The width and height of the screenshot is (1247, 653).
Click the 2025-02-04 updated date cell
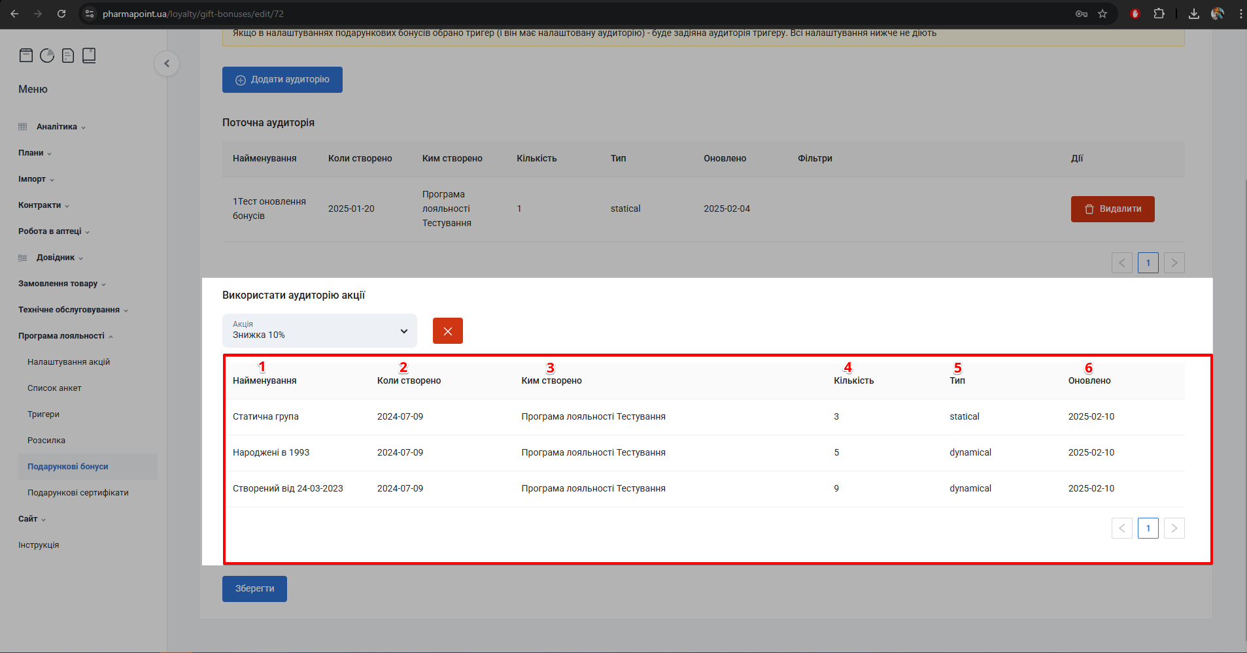pyautogui.click(x=726, y=209)
